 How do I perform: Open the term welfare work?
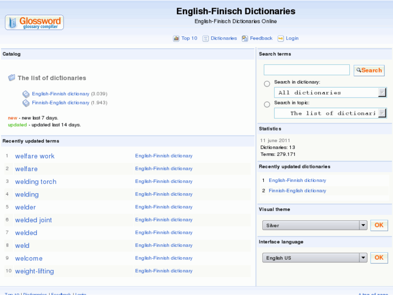pos(35,156)
